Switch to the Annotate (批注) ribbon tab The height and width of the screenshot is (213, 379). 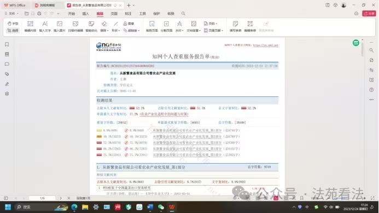pos(128,14)
